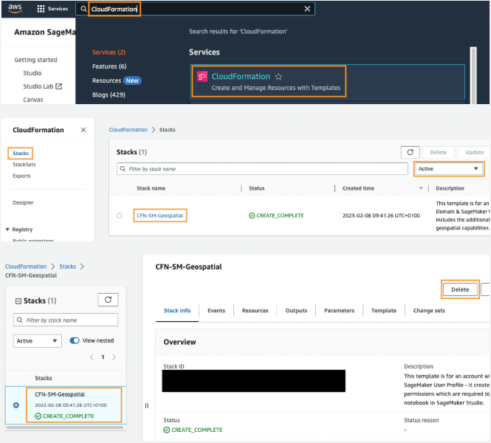Image resolution: width=491 pixels, height=443 pixels.
Task: Click the Created time sort arrow
Action: (421, 188)
